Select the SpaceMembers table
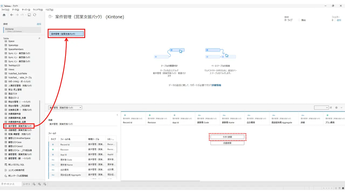The height and width of the screenshot is (194, 345). (x=16, y=49)
